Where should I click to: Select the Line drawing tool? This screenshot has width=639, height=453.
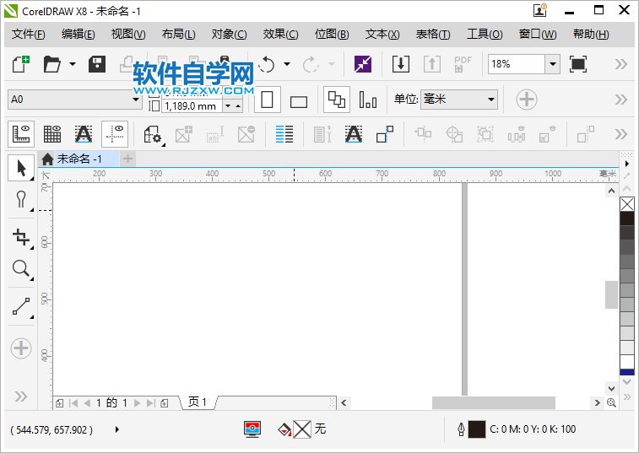21,307
